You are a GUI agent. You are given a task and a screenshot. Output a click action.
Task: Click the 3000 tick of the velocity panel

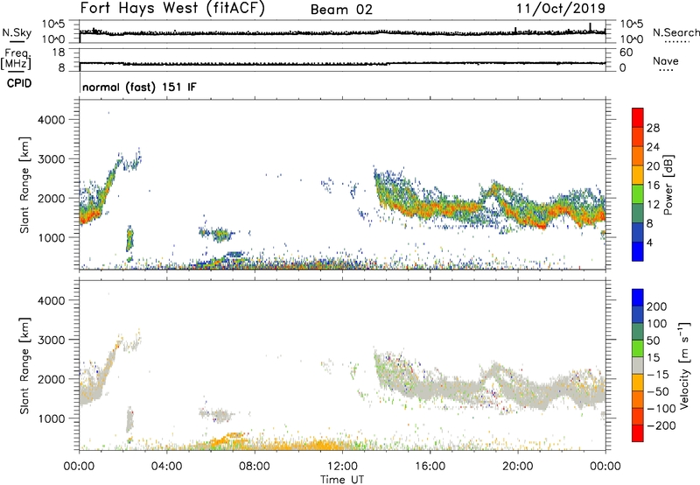point(52,340)
